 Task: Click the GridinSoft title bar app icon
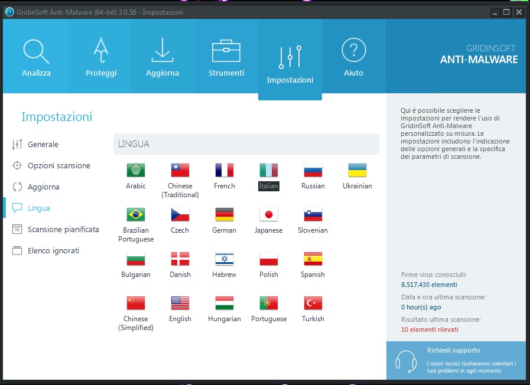coord(9,12)
